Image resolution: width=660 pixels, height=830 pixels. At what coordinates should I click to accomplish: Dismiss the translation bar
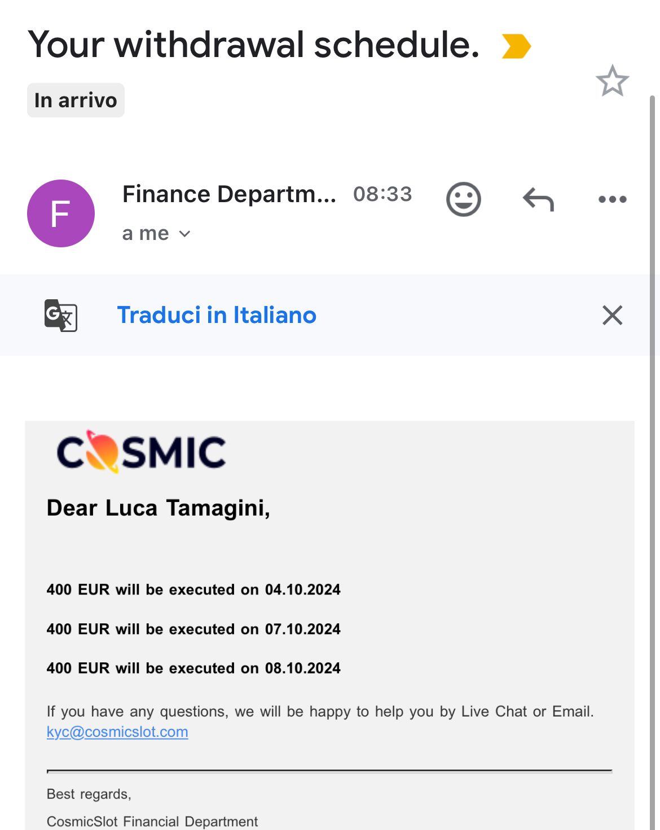(612, 315)
